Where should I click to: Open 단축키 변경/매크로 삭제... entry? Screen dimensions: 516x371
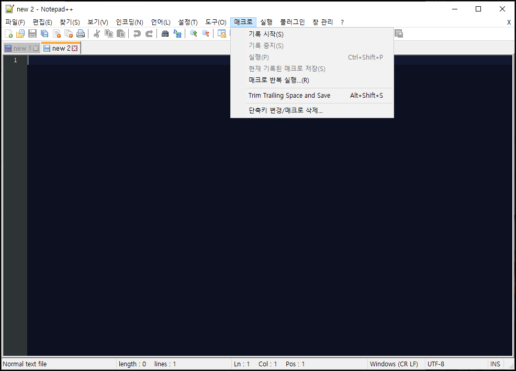point(312,110)
